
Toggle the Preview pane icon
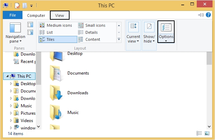point(30,25)
